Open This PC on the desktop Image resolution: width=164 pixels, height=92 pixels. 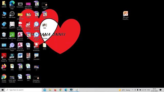click(4, 15)
